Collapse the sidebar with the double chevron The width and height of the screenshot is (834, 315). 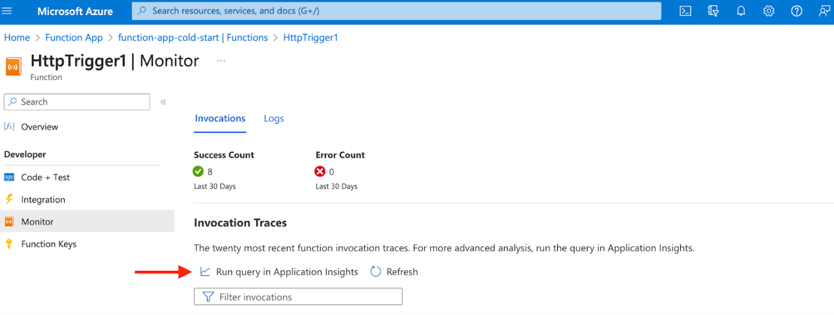click(x=163, y=102)
